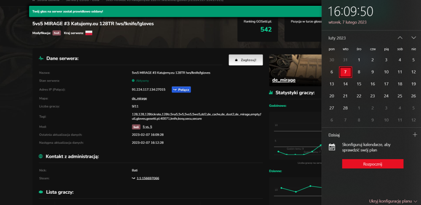This screenshot has height=205, width=421.
Task: Open the de_mirage link in the Mapa row
Action: point(139,98)
